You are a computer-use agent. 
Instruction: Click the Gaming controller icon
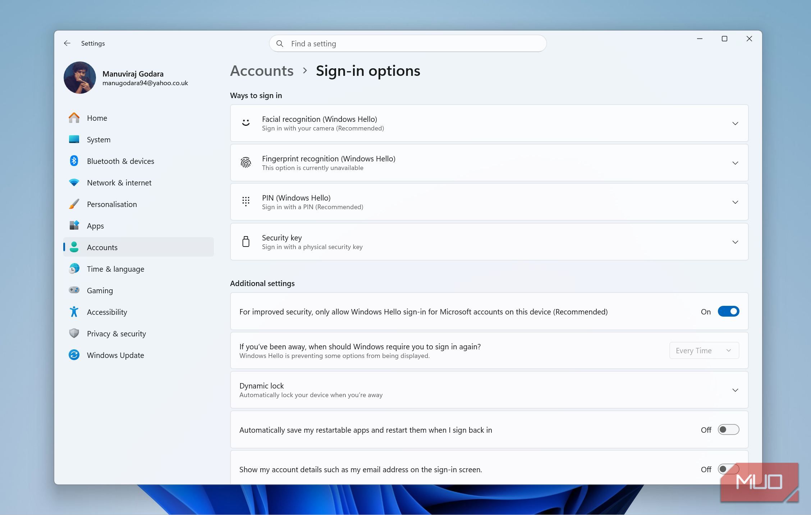pyautogui.click(x=74, y=290)
